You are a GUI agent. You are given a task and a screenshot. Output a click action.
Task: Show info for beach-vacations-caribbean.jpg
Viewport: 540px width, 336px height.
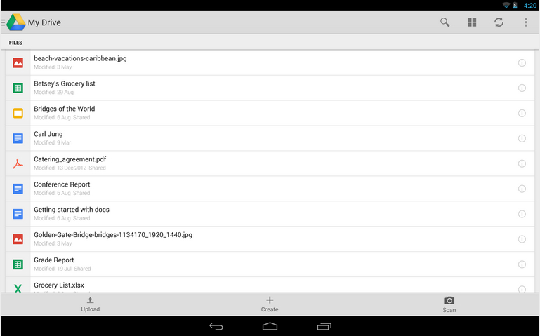click(x=522, y=62)
